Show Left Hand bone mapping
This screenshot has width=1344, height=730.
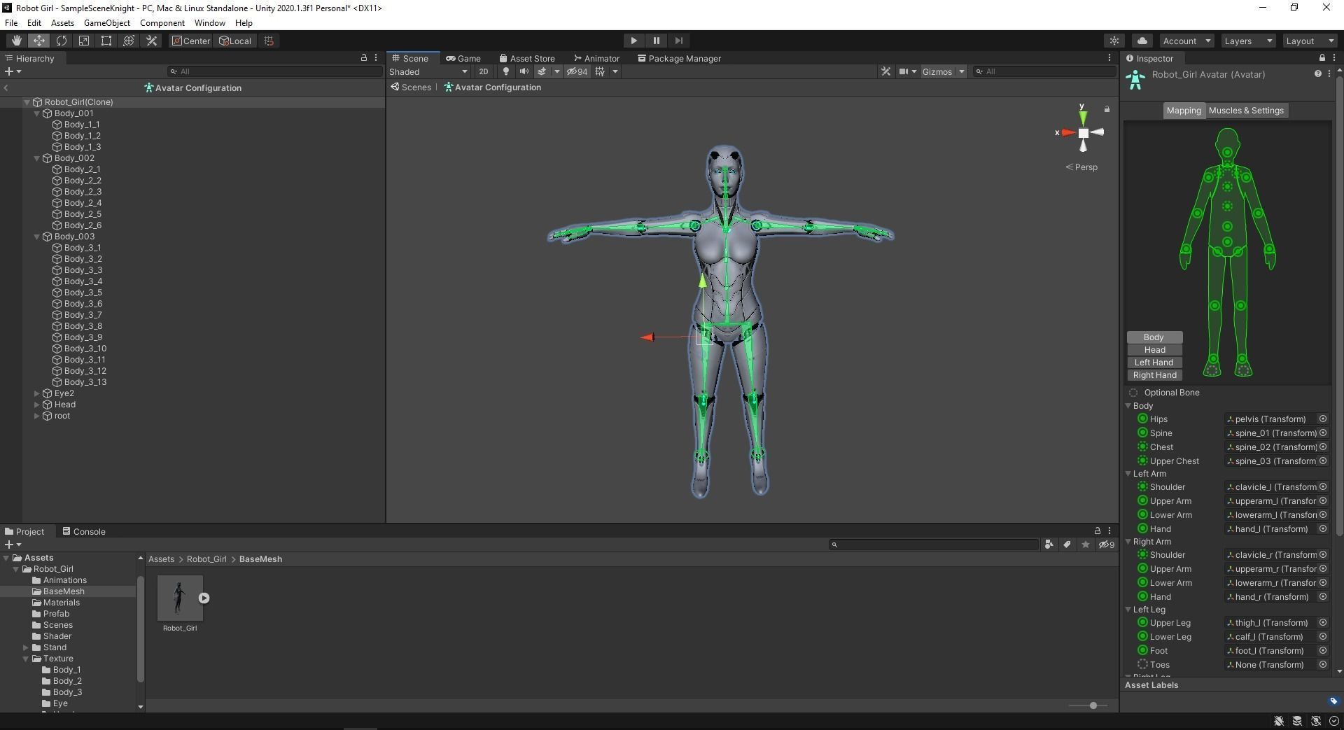(1154, 362)
